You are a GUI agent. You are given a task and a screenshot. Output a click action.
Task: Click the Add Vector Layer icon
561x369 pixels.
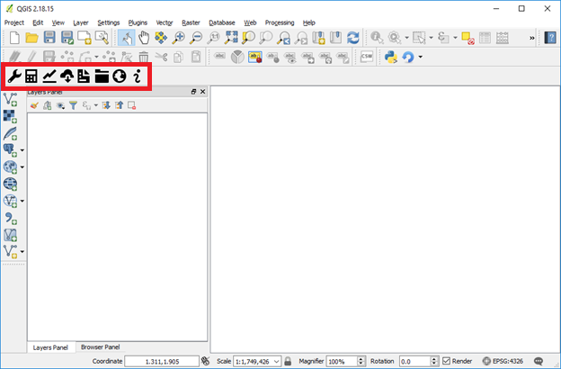pos(11,98)
